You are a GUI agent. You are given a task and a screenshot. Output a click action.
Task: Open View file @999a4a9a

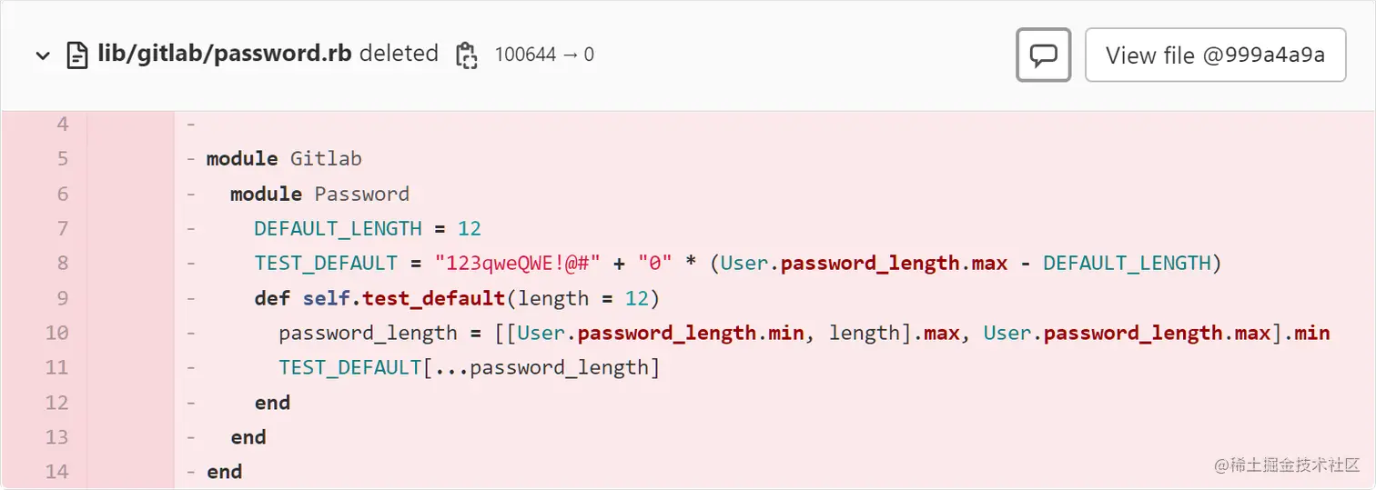(1215, 55)
